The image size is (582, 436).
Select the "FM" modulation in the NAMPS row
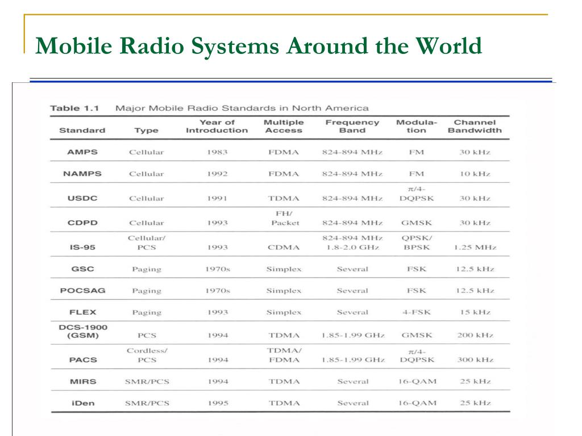417,174
